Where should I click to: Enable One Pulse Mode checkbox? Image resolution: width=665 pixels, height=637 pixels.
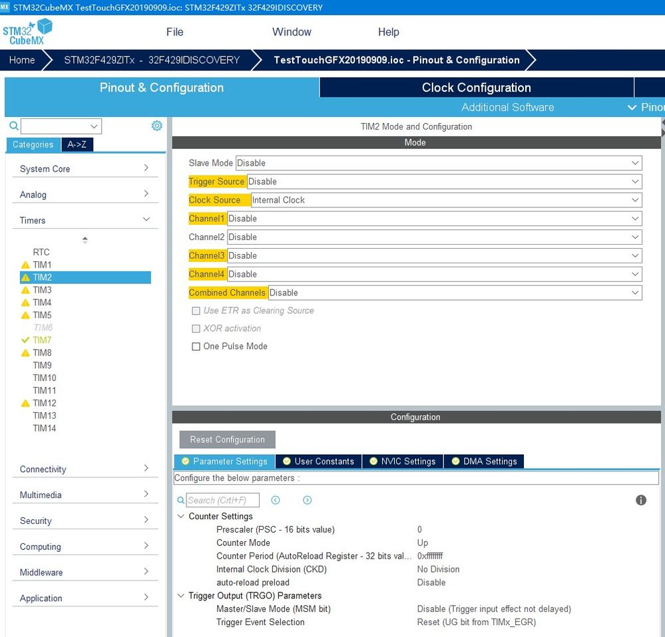click(x=196, y=346)
